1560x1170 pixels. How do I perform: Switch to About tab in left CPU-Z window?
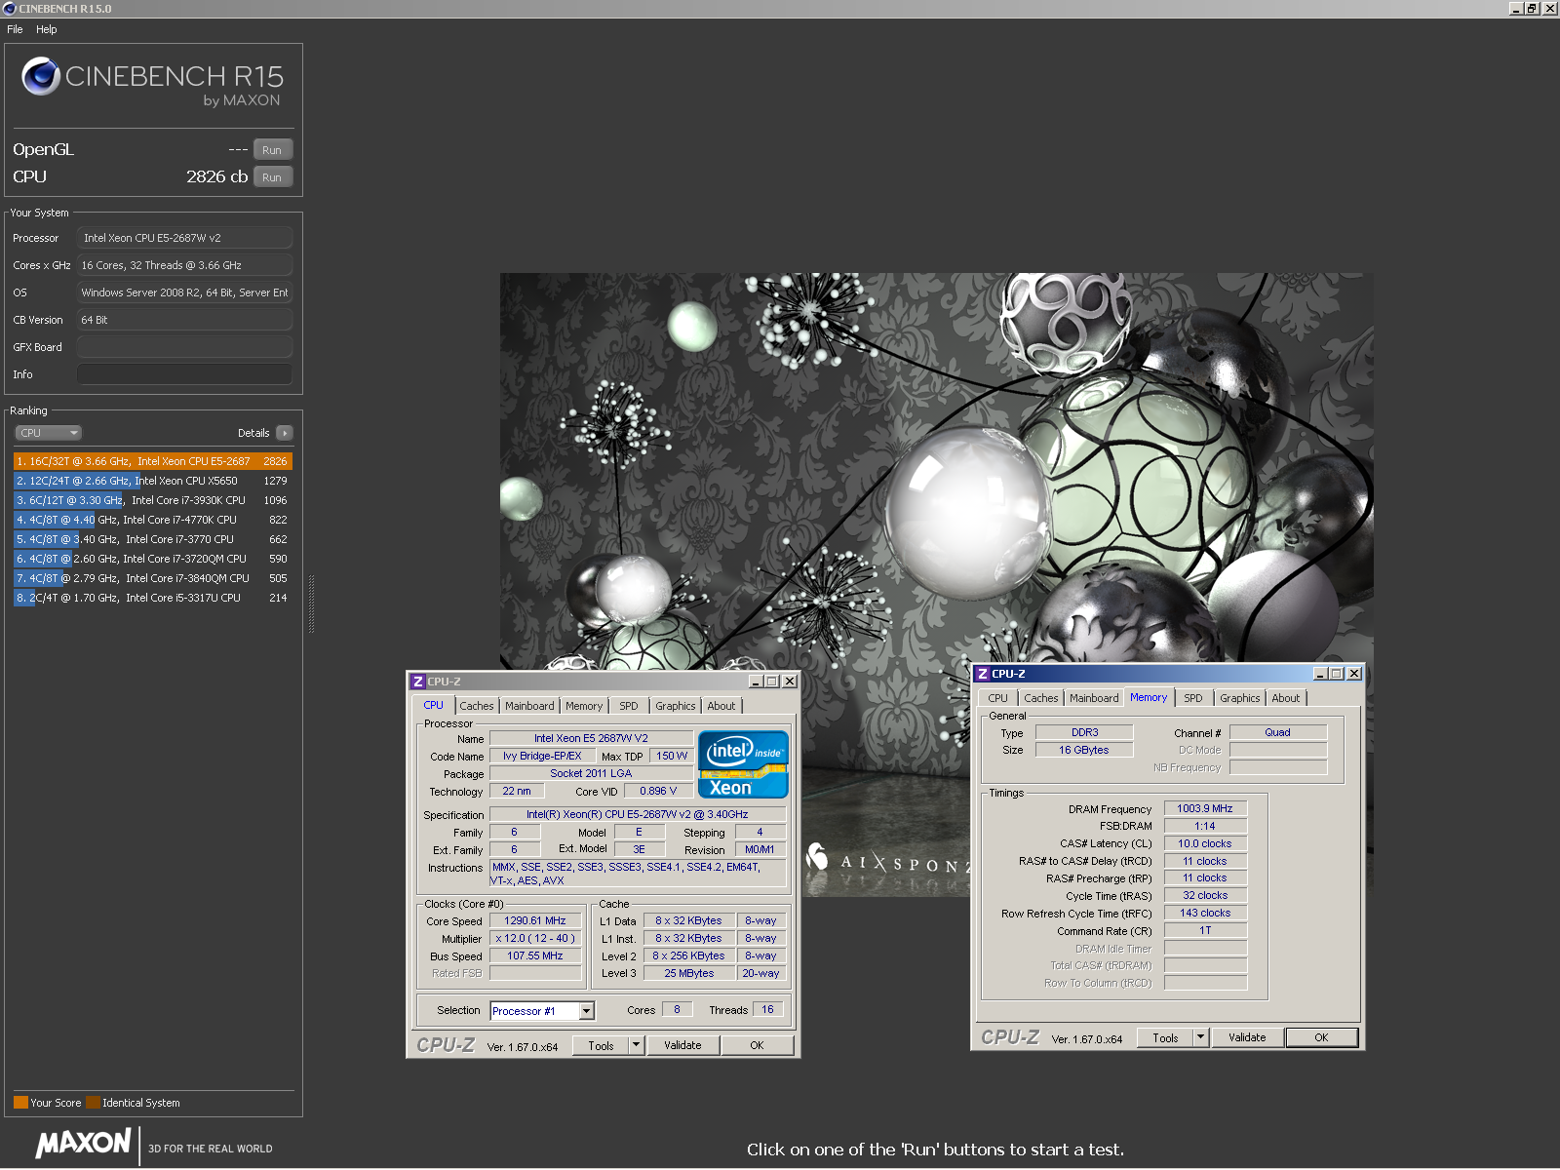coord(721,706)
